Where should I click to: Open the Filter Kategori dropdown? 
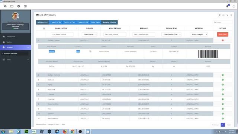coord(199,35)
